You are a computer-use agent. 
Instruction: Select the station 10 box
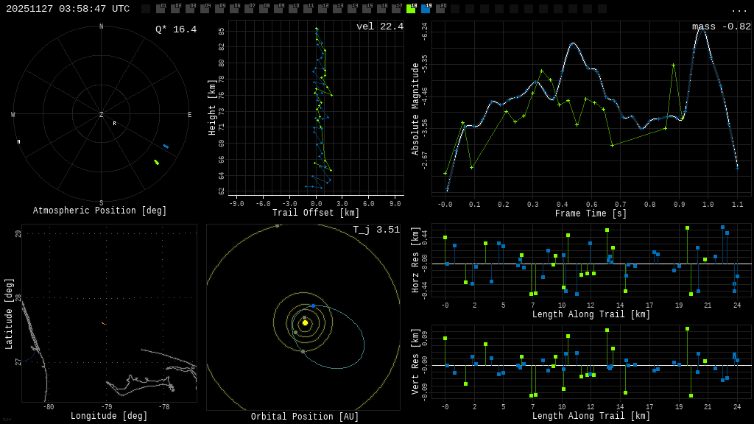coord(293,9)
